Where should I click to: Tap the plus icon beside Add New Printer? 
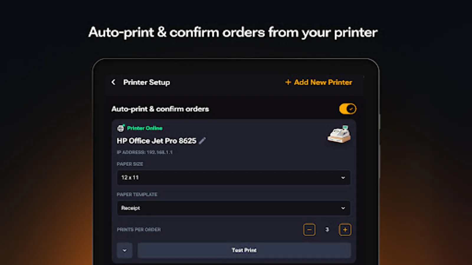tap(288, 82)
